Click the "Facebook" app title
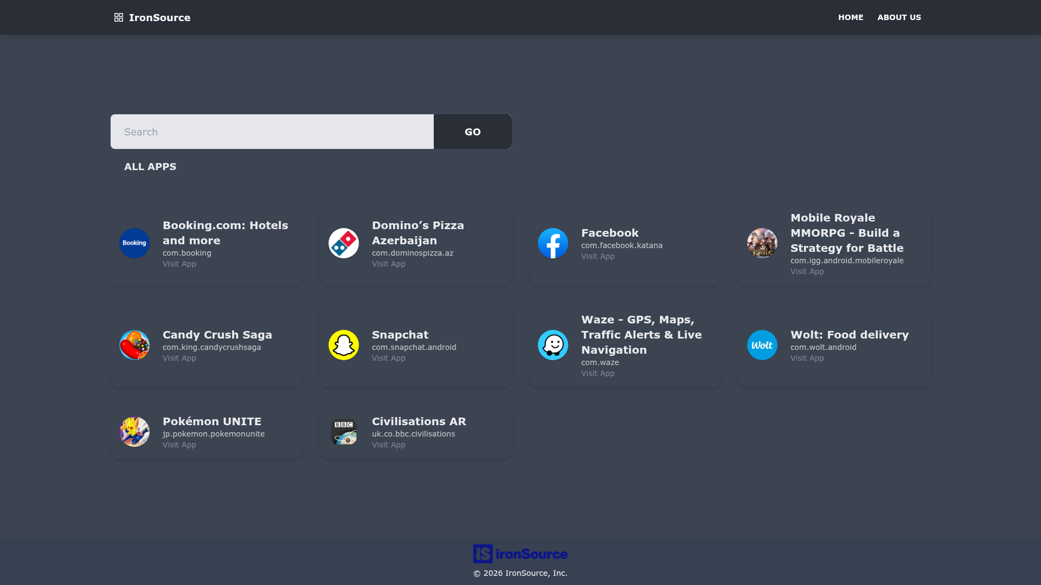The height and width of the screenshot is (585, 1041). pyautogui.click(x=610, y=233)
